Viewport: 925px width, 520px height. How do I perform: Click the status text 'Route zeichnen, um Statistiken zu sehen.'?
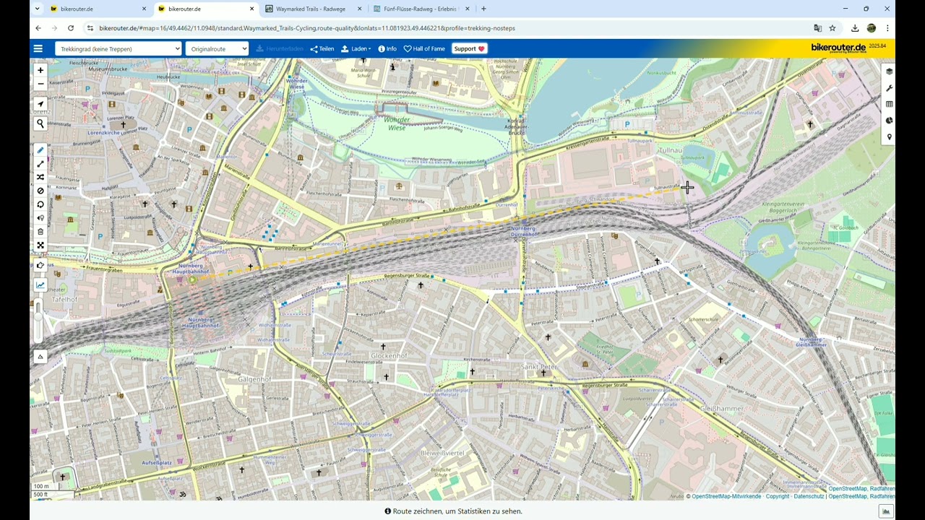[x=457, y=511]
